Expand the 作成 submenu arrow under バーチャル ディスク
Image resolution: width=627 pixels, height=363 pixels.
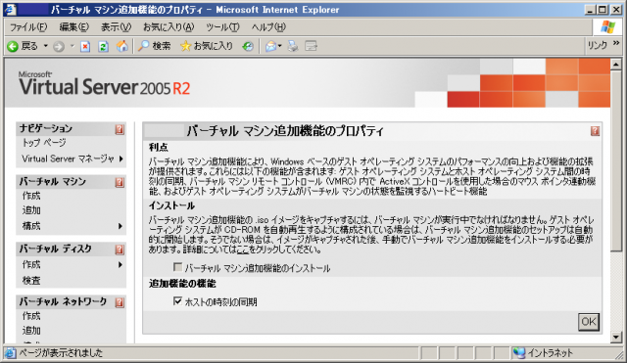coord(121,265)
